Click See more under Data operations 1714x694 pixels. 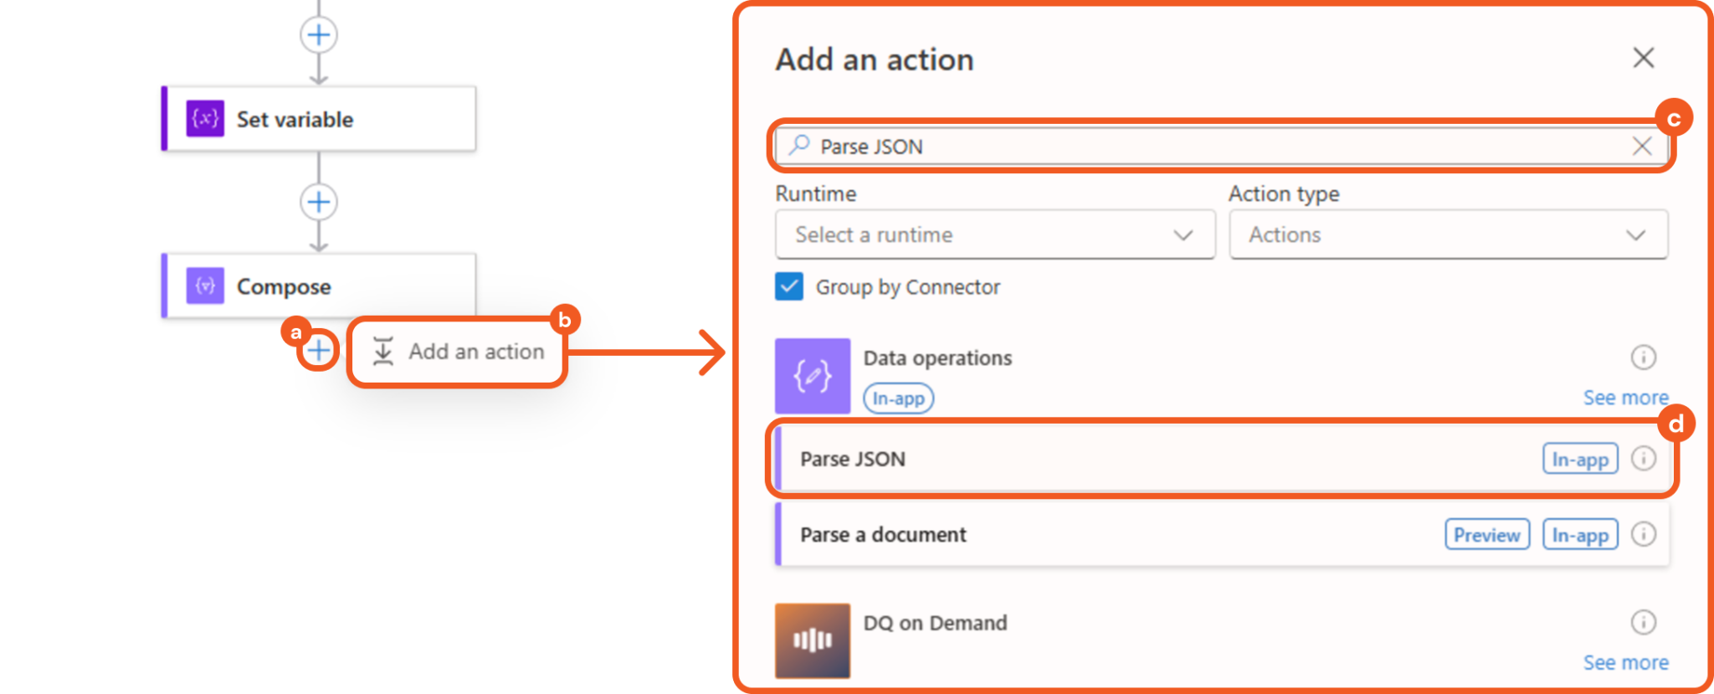point(1625,398)
